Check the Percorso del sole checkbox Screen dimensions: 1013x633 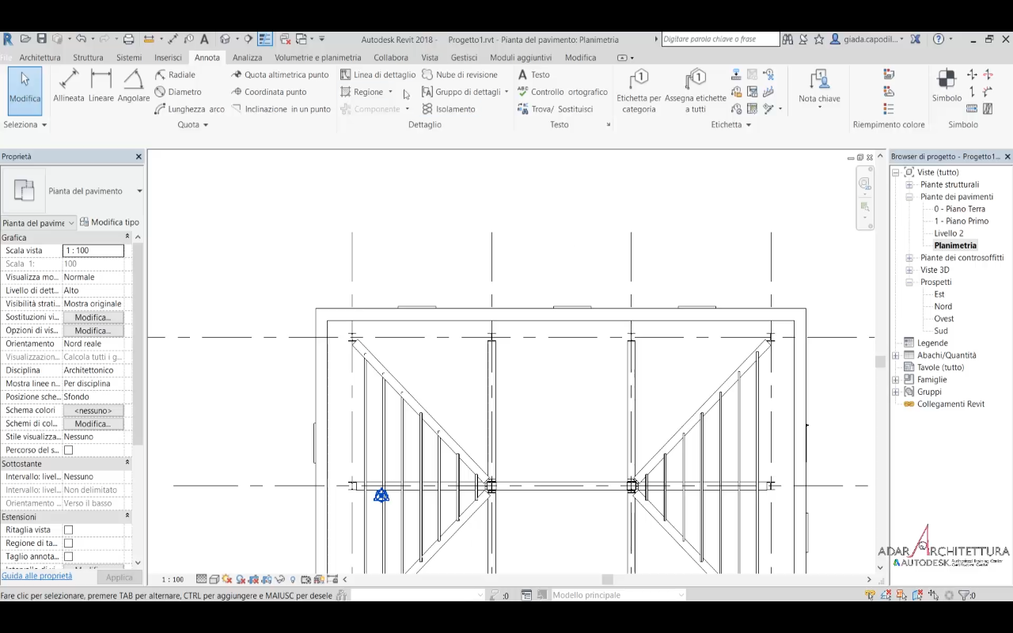pyautogui.click(x=68, y=450)
